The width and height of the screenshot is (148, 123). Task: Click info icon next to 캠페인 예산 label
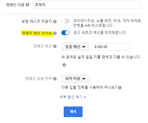click(x=55, y=46)
